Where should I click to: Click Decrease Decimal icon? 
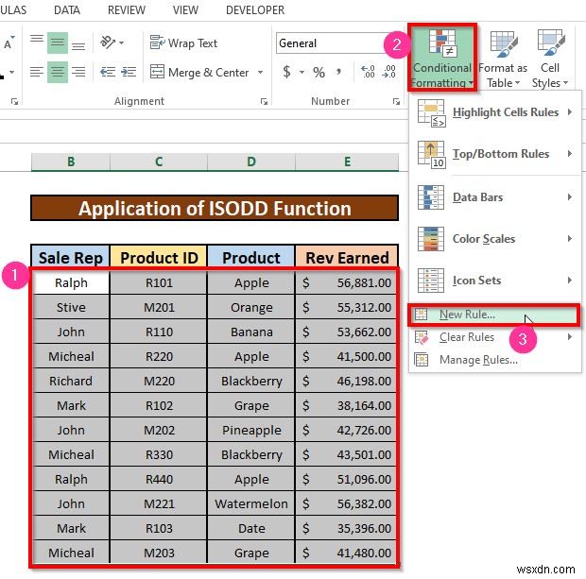pyautogui.click(x=389, y=71)
